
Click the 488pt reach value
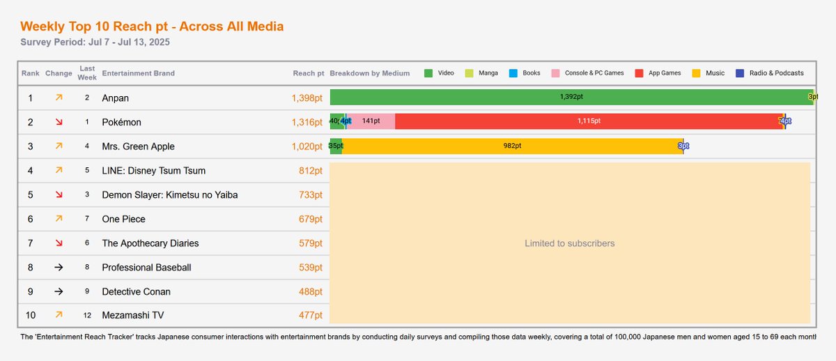pyautogui.click(x=311, y=291)
